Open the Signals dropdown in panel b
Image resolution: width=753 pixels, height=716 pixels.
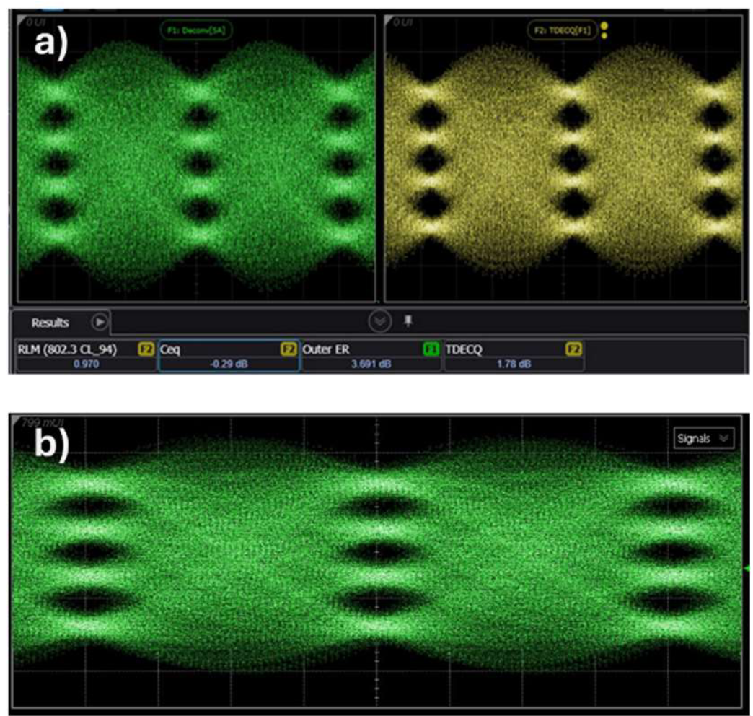[703, 438]
